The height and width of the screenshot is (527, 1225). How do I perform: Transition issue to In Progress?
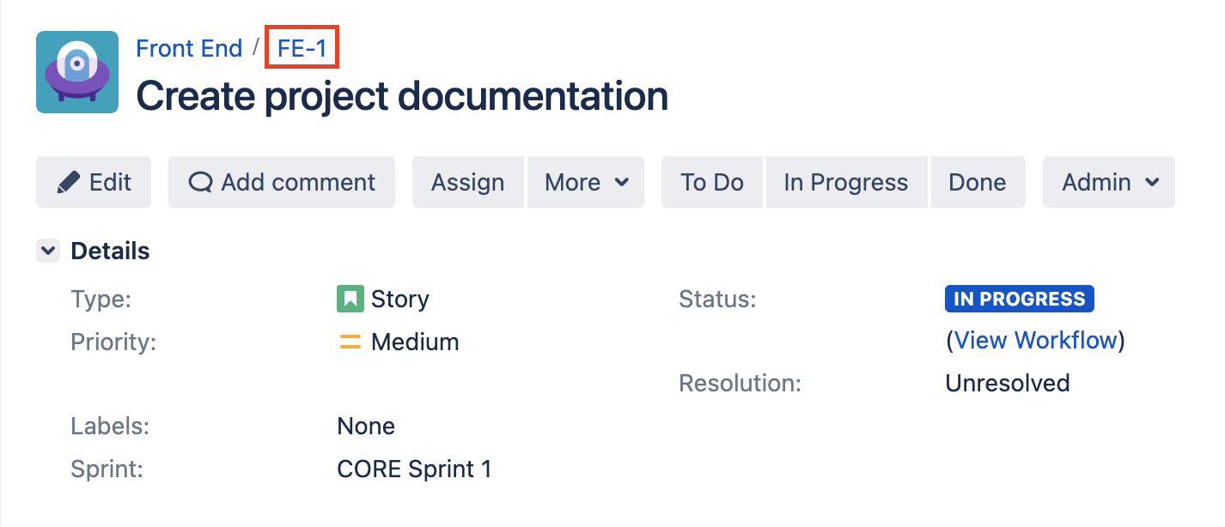[x=845, y=182]
